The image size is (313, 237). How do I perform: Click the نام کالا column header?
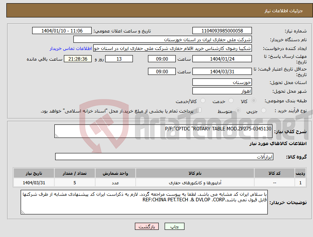[x=195, y=173]
